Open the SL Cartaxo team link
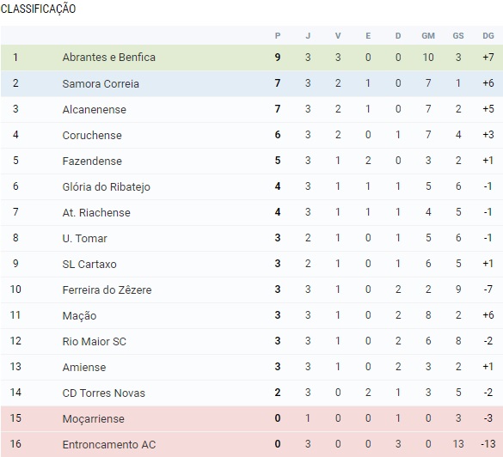Viewport: 503px width, 457px height. [x=89, y=264]
